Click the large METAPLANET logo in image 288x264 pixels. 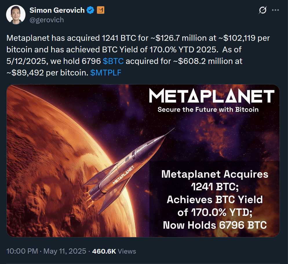[x=212, y=97]
